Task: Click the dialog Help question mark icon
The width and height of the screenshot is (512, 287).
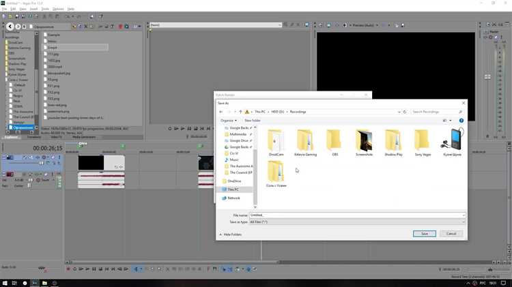Action: click(x=461, y=121)
